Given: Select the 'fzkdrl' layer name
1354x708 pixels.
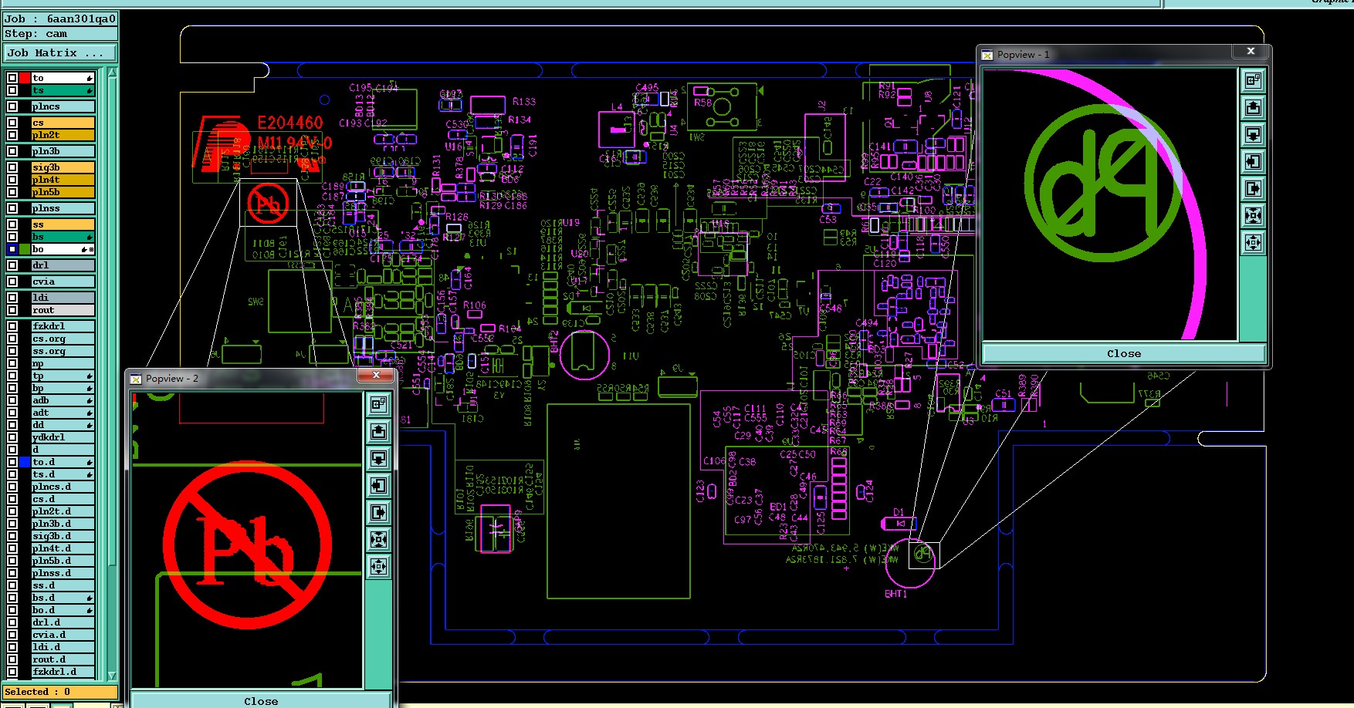Looking at the screenshot, I should pos(63,326).
